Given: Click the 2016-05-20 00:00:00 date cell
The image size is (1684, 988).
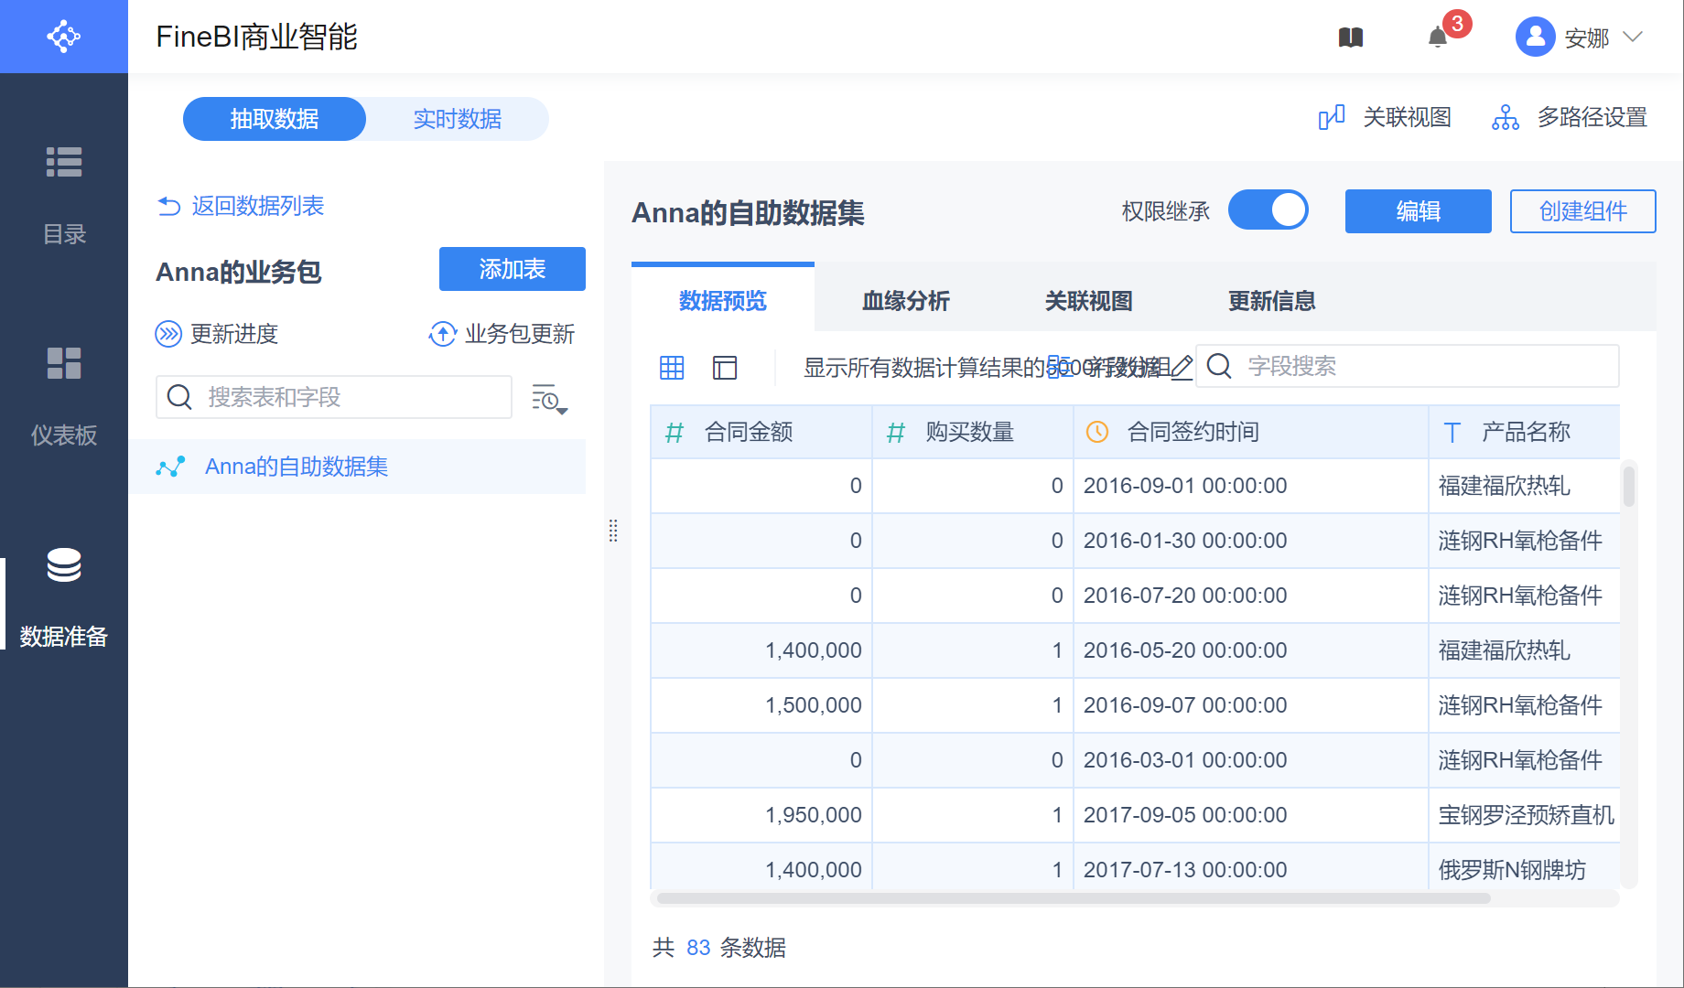Looking at the screenshot, I should 1251,650.
